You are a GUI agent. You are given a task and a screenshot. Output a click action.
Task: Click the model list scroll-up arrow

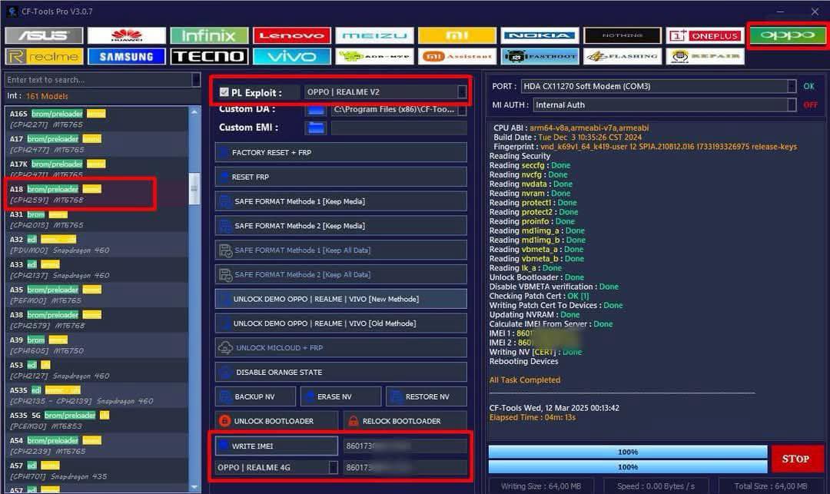tap(194, 112)
